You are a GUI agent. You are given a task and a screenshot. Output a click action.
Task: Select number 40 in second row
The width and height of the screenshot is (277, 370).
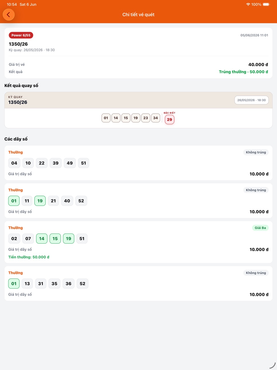(67, 201)
